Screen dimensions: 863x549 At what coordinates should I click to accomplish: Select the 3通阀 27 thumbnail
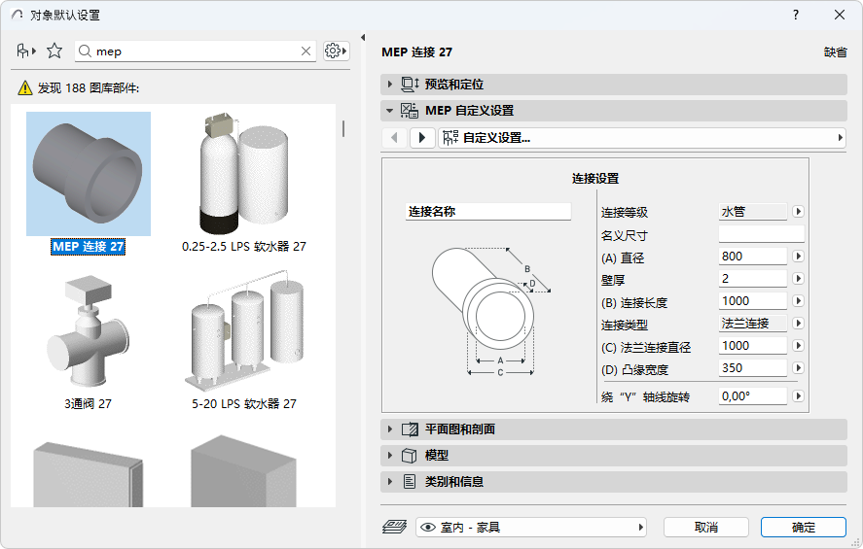coord(89,331)
